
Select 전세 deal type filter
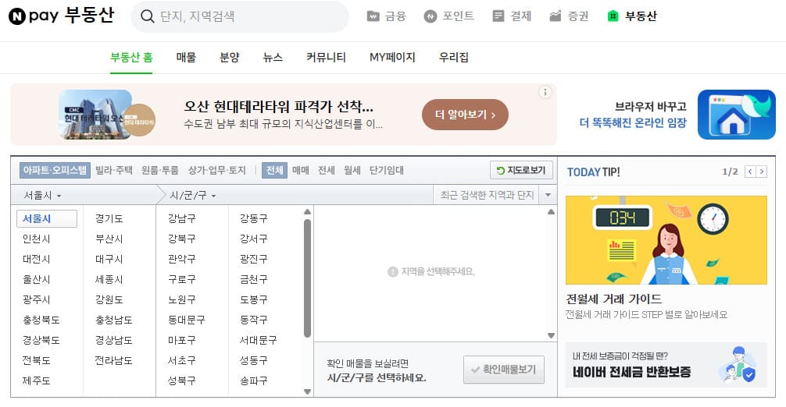(327, 170)
